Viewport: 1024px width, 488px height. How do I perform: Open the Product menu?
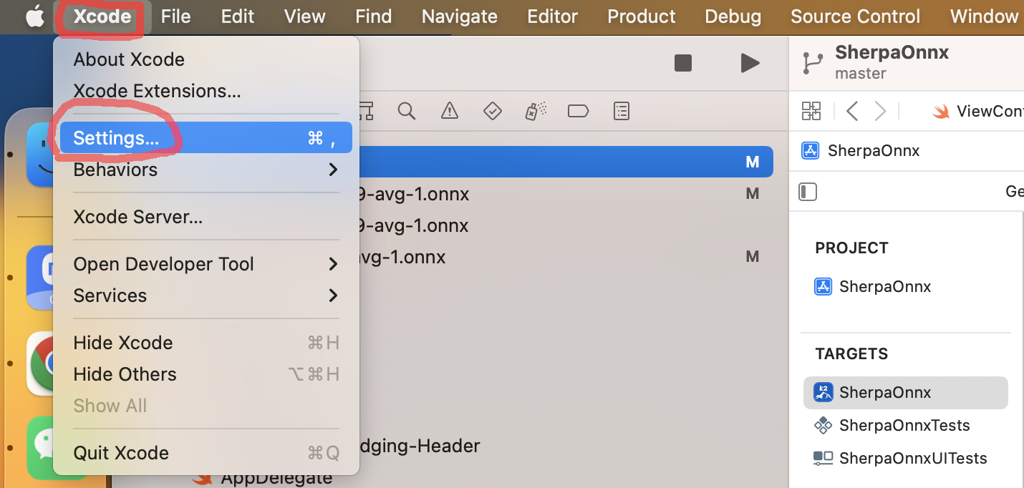pyautogui.click(x=642, y=16)
